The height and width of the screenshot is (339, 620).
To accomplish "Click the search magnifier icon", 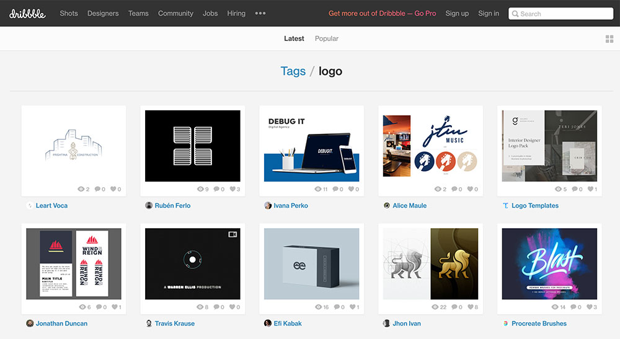I will pos(515,14).
